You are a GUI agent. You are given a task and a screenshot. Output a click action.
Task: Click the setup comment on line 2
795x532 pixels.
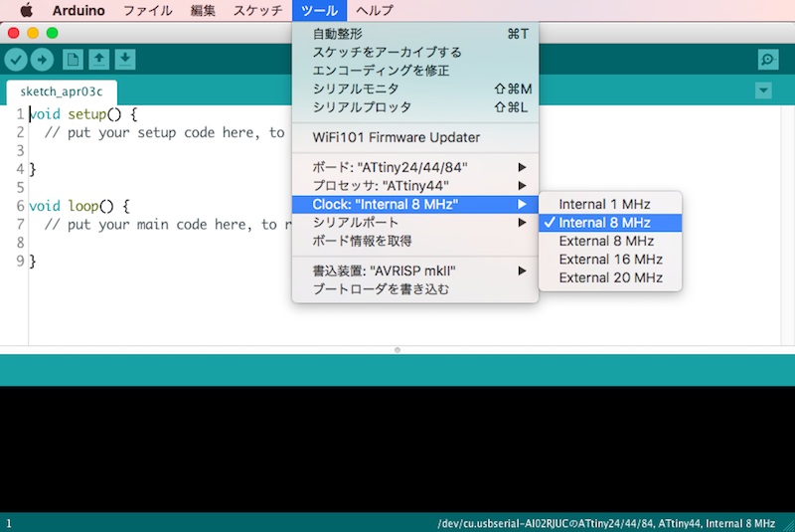[x=165, y=132]
